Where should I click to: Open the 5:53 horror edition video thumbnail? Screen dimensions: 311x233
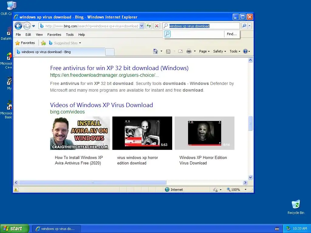pos(142,133)
